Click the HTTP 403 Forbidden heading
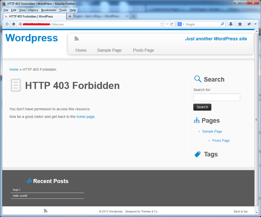The width and height of the screenshot is (261, 217). pos(72,86)
